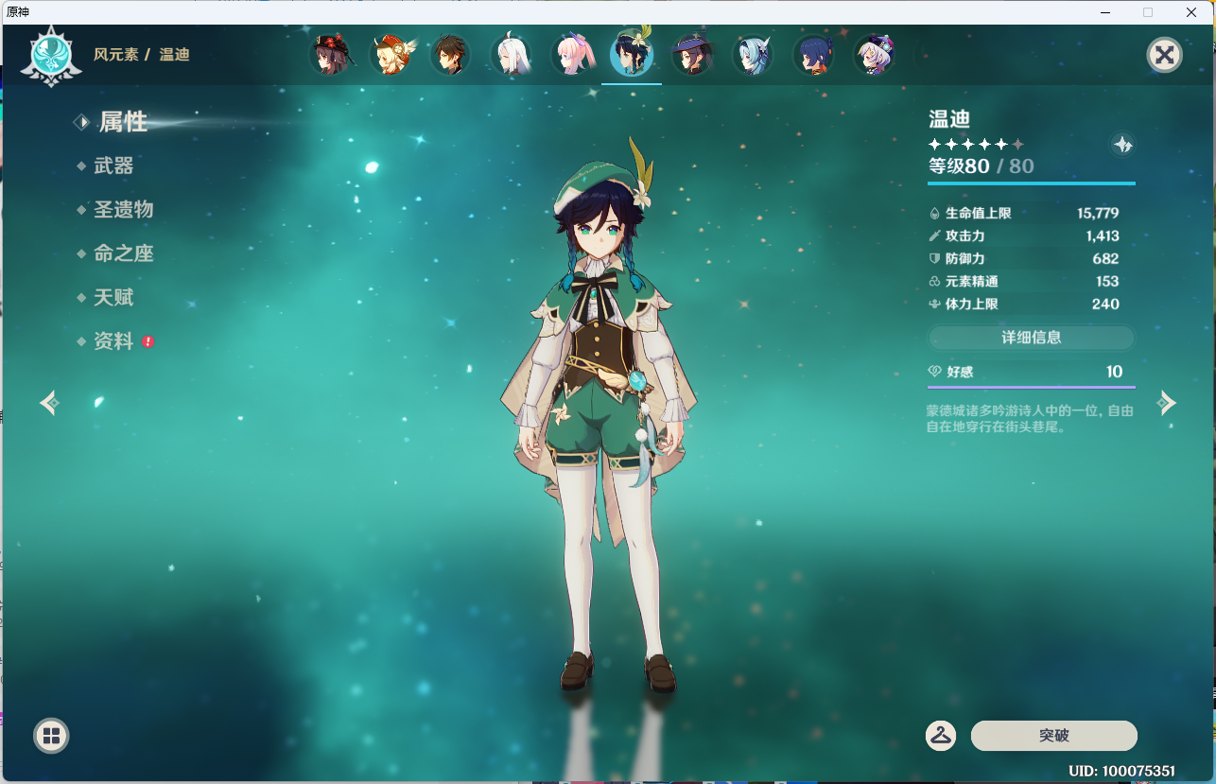Click the UID number text
The width and height of the screenshot is (1216, 784).
(x=1121, y=771)
